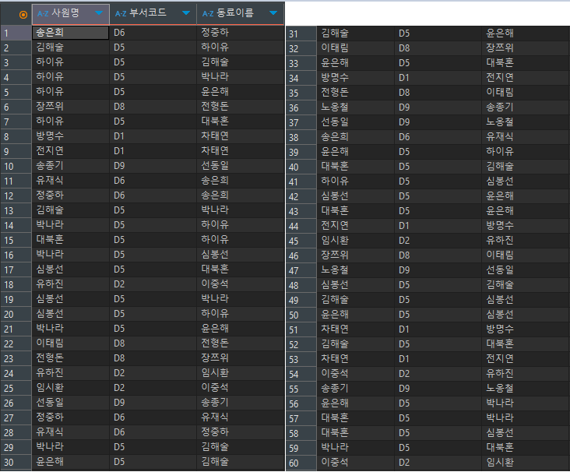Click the 대북혼 cell in row 15
This screenshot has height=472, width=570.
[71, 240]
